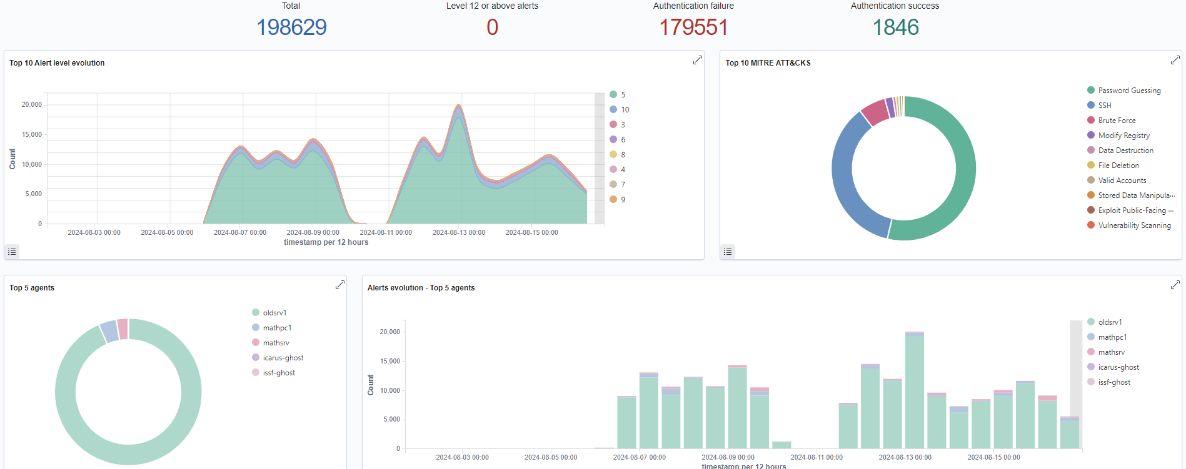Screen dimensions: 1186x469
Task: Click mathpc1 in Alerts evolution legend
Action: (x=1107, y=337)
